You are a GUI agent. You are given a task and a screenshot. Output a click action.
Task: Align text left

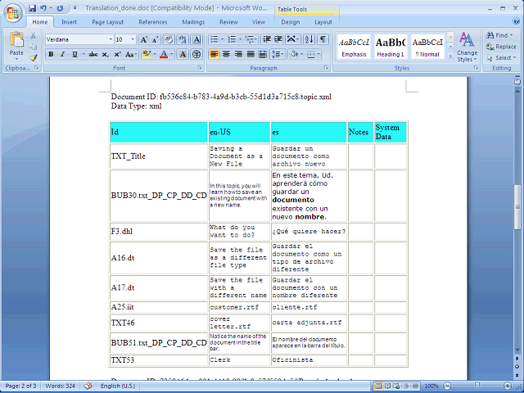pos(214,54)
